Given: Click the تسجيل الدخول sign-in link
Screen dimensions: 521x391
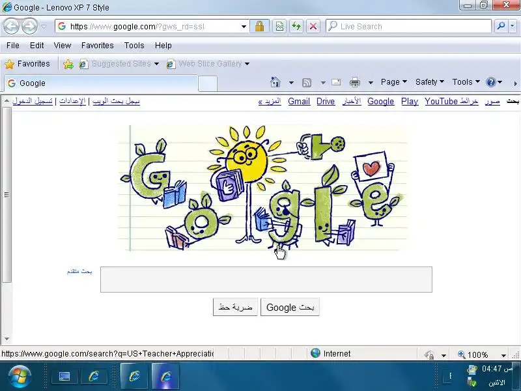Looking at the screenshot, I should pyautogui.click(x=33, y=101).
